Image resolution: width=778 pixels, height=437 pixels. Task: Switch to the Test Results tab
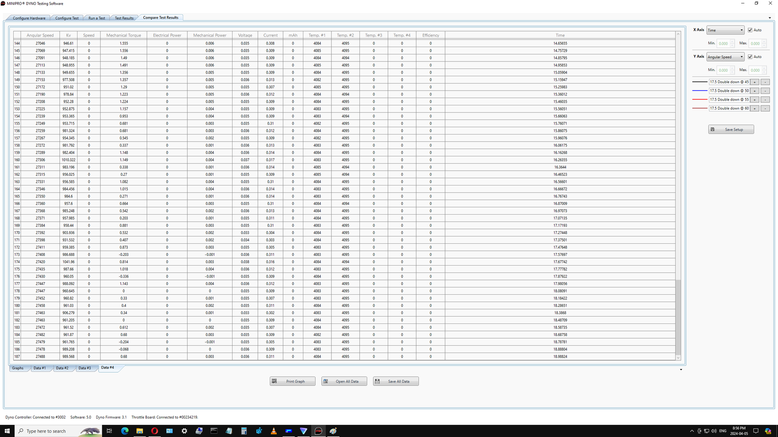pyautogui.click(x=124, y=17)
